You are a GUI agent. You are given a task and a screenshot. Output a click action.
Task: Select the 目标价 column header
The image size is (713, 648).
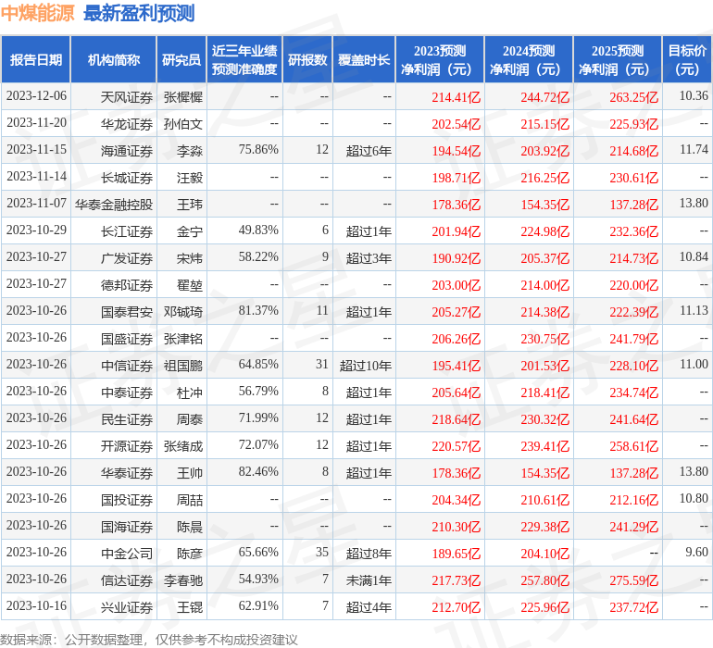[x=687, y=59]
